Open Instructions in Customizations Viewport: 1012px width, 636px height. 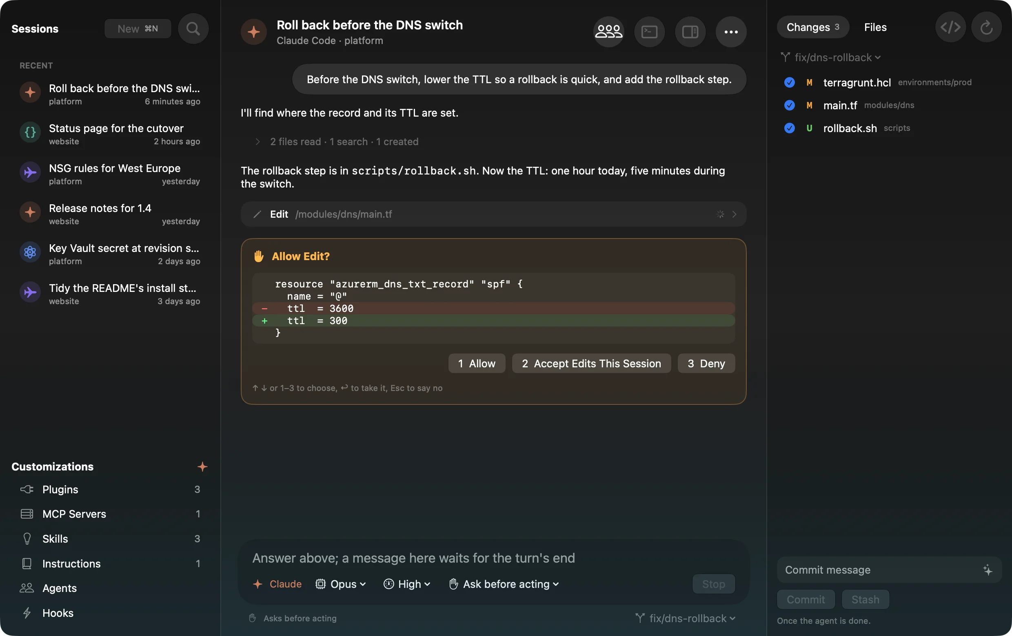pyautogui.click(x=110, y=563)
